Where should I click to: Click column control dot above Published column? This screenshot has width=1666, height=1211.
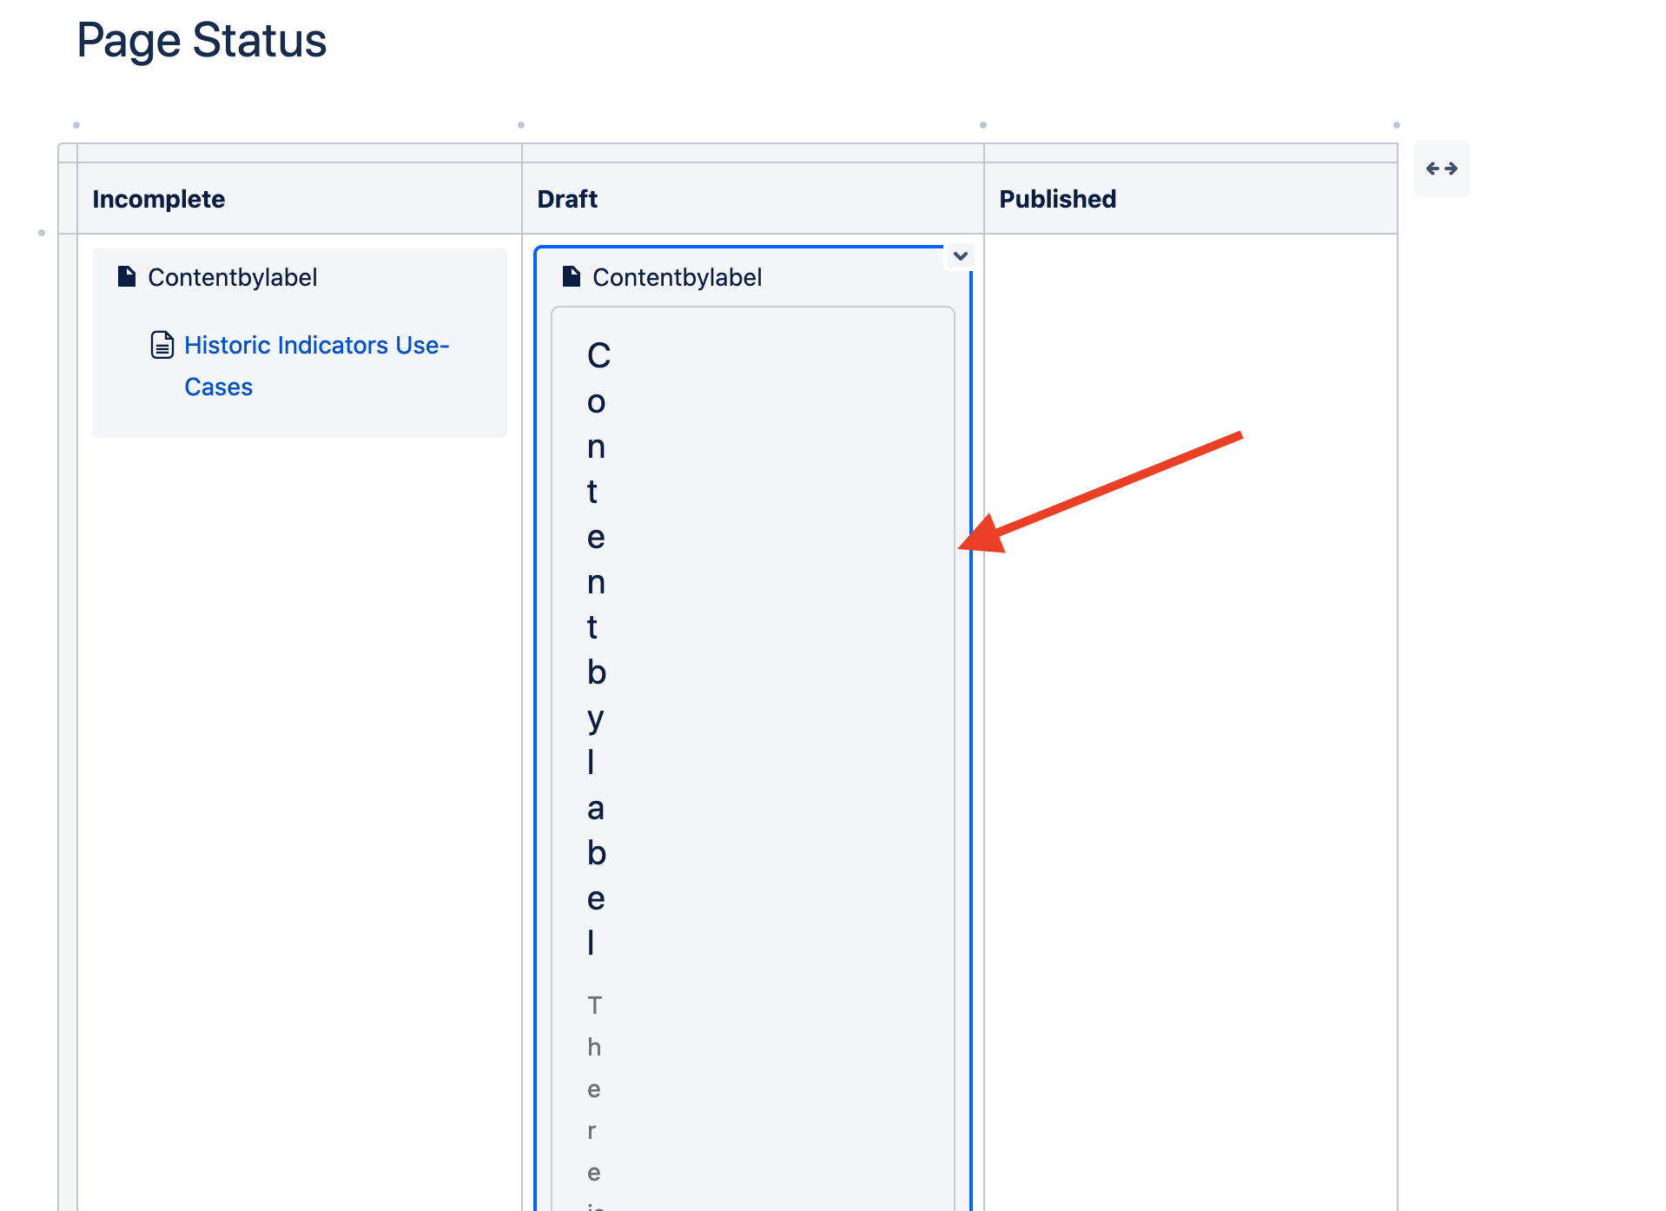click(x=983, y=125)
